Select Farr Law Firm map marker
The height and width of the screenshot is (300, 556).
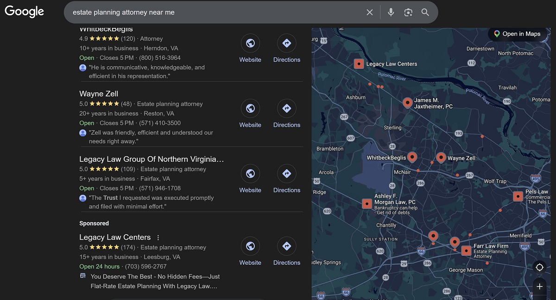pyautogui.click(x=466, y=251)
